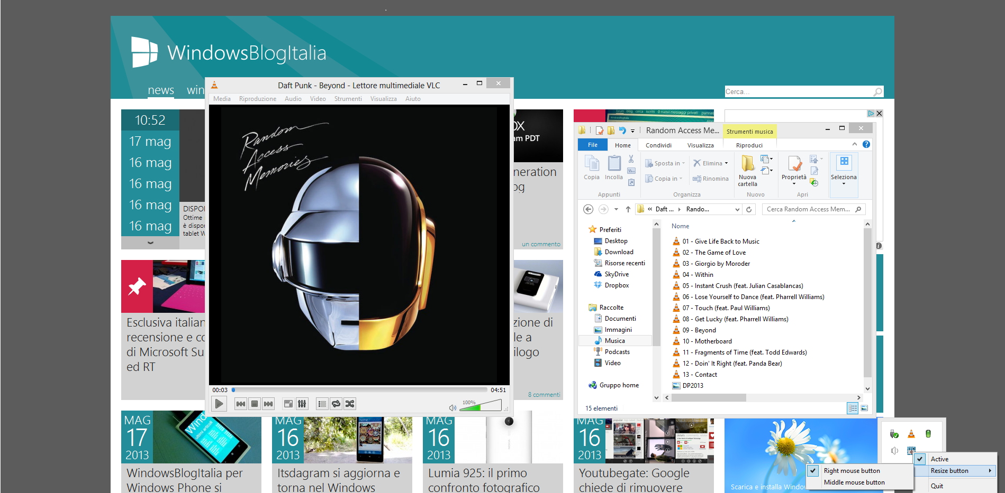Open VLC Strumenti menu
This screenshot has width=1005, height=493.
pos(348,99)
